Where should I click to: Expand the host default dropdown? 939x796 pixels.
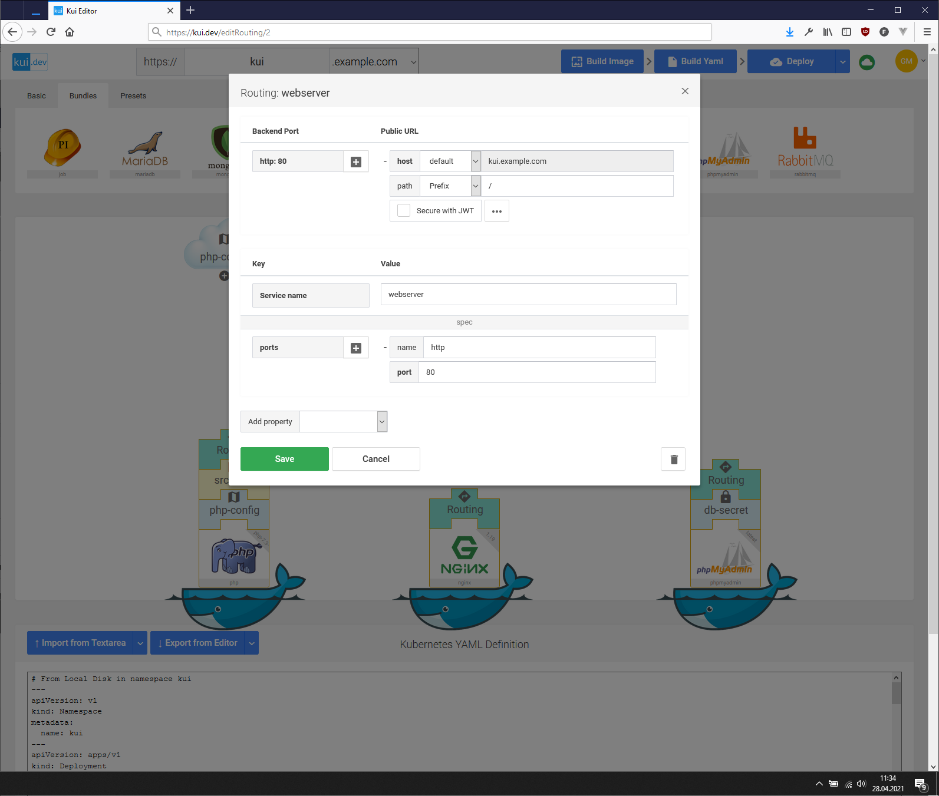[x=475, y=161]
